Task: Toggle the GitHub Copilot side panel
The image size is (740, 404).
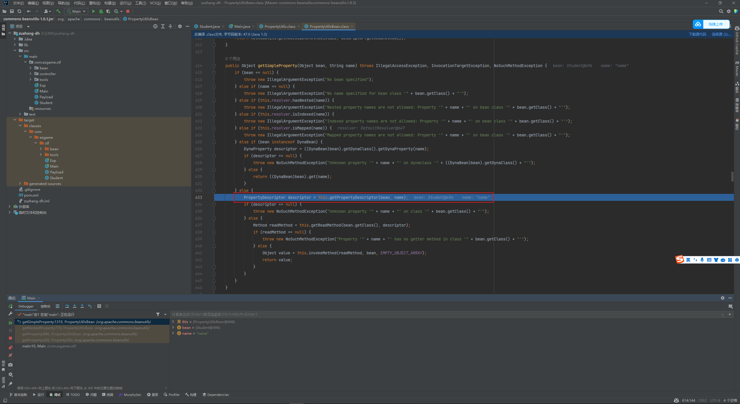Action: pyautogui.click(x=737, y=40)
